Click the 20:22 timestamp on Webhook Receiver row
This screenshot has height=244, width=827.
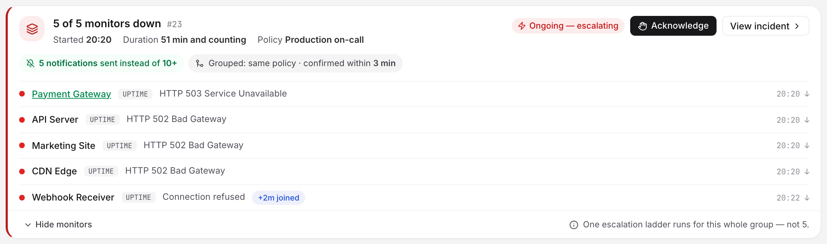point(788,198)
